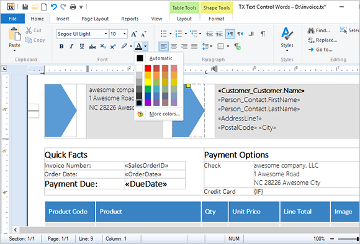
Task: Choose Automatic font color
Action: pyautogui.click(x=158, y=58)
